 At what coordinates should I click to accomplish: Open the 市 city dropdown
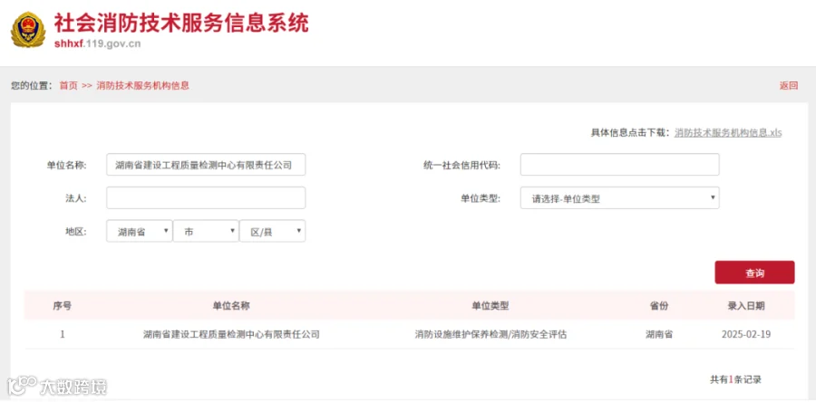(206, 231)
